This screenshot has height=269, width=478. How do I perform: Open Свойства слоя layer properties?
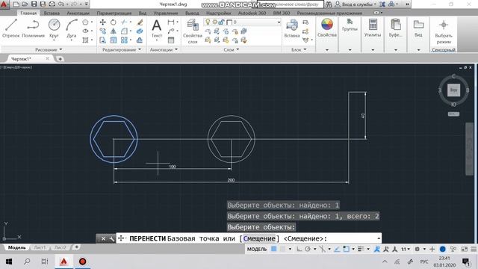coord(193,31)
